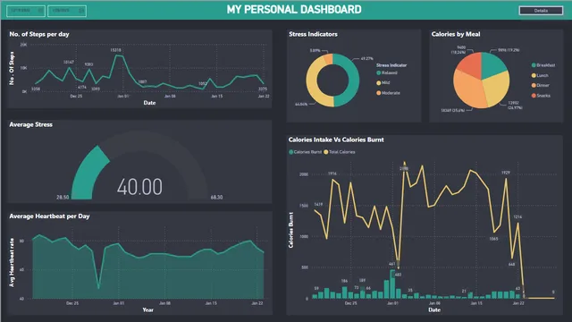
Task: Click the 461 calories burnt bar label
Action: click(x=392, y=264)
